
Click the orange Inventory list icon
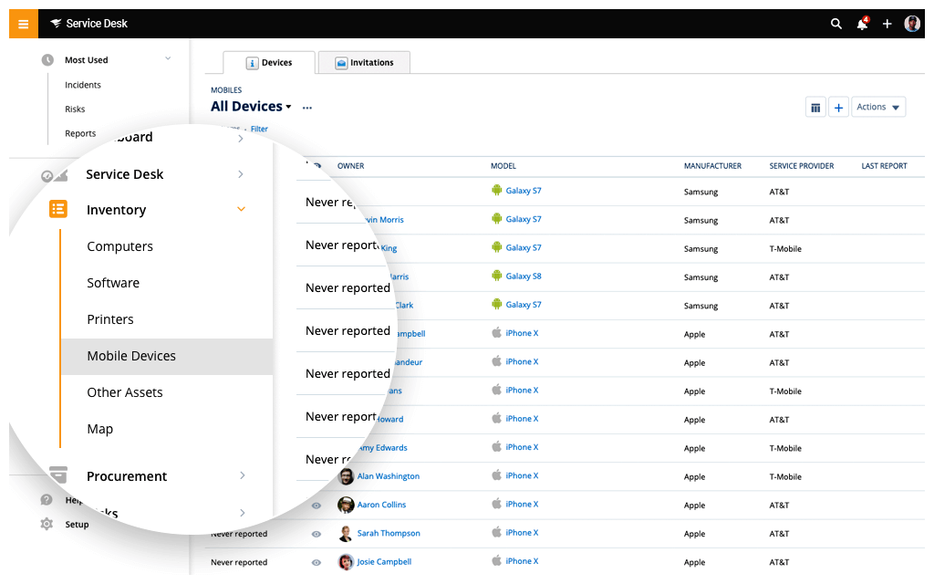[58, 209]
